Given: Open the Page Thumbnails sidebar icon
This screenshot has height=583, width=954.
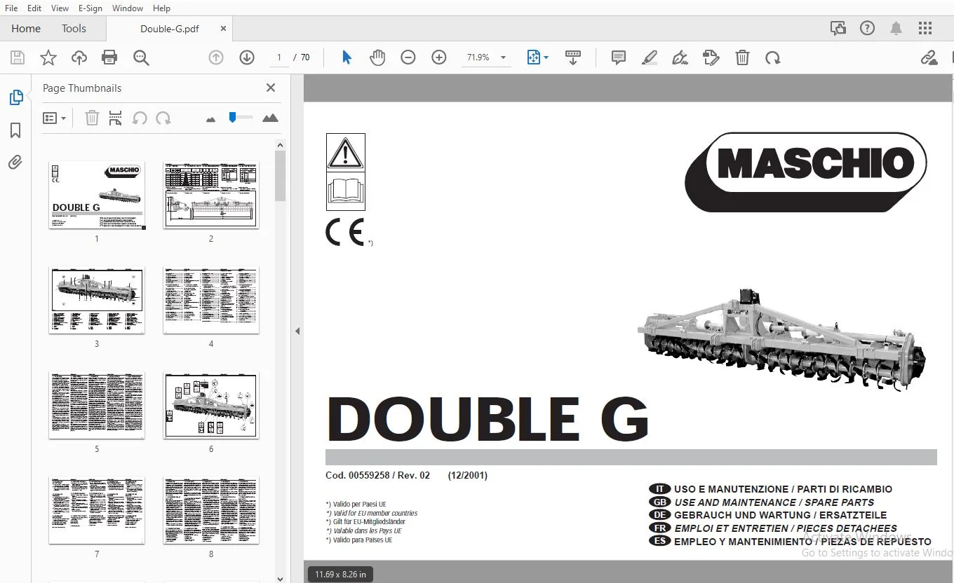Looking at the screenshot, I should pyautogui.click(x=15, y=97).
